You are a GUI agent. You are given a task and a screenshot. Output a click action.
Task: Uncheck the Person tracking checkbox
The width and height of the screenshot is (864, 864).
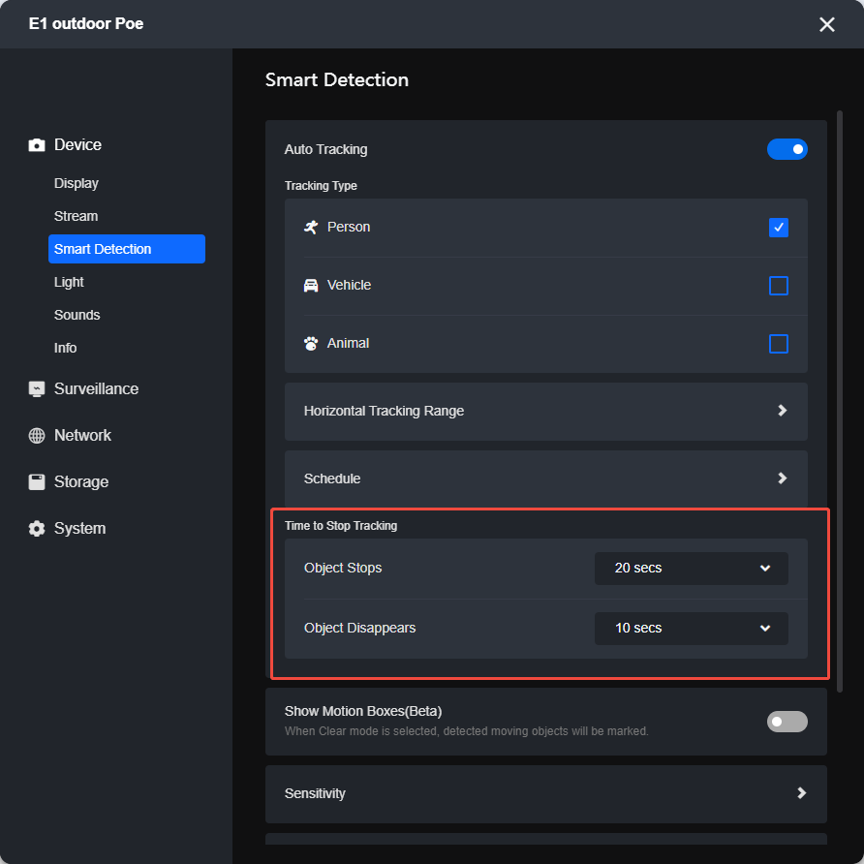778,228
